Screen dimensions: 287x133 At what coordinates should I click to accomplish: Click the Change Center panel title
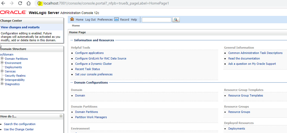[x=11, y=21]
